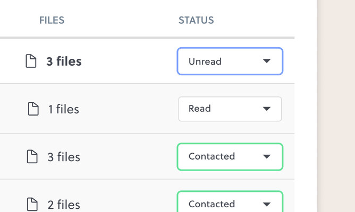Open the "2 files" attachment link
Screen dimensions: 355x212
pyautogui.click(x=64, y=204)
